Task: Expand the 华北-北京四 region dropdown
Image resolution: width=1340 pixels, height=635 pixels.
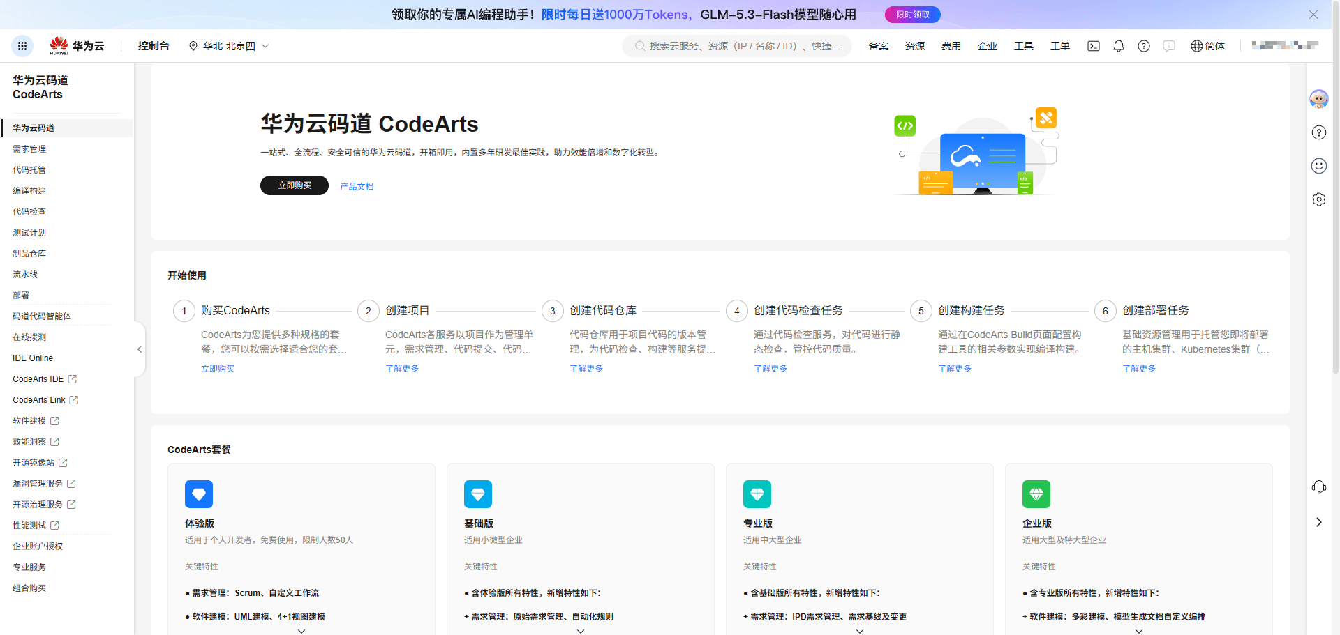Action: pos(229,46)
